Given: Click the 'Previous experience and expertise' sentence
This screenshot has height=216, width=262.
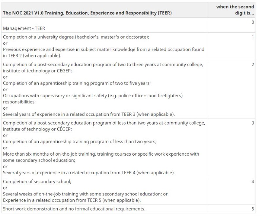Looking at the screenshot, I should pyautogui.click(x=103, y=53).
